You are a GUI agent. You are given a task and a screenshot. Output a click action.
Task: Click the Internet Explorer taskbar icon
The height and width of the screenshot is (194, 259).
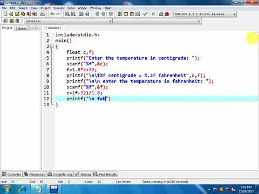[x=23, y=189]
